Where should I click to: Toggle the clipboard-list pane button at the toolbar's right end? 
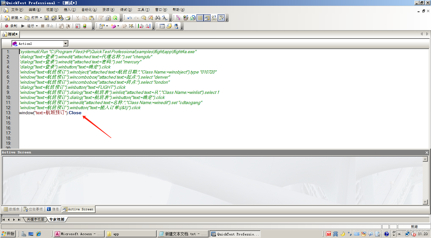point(221,18)
